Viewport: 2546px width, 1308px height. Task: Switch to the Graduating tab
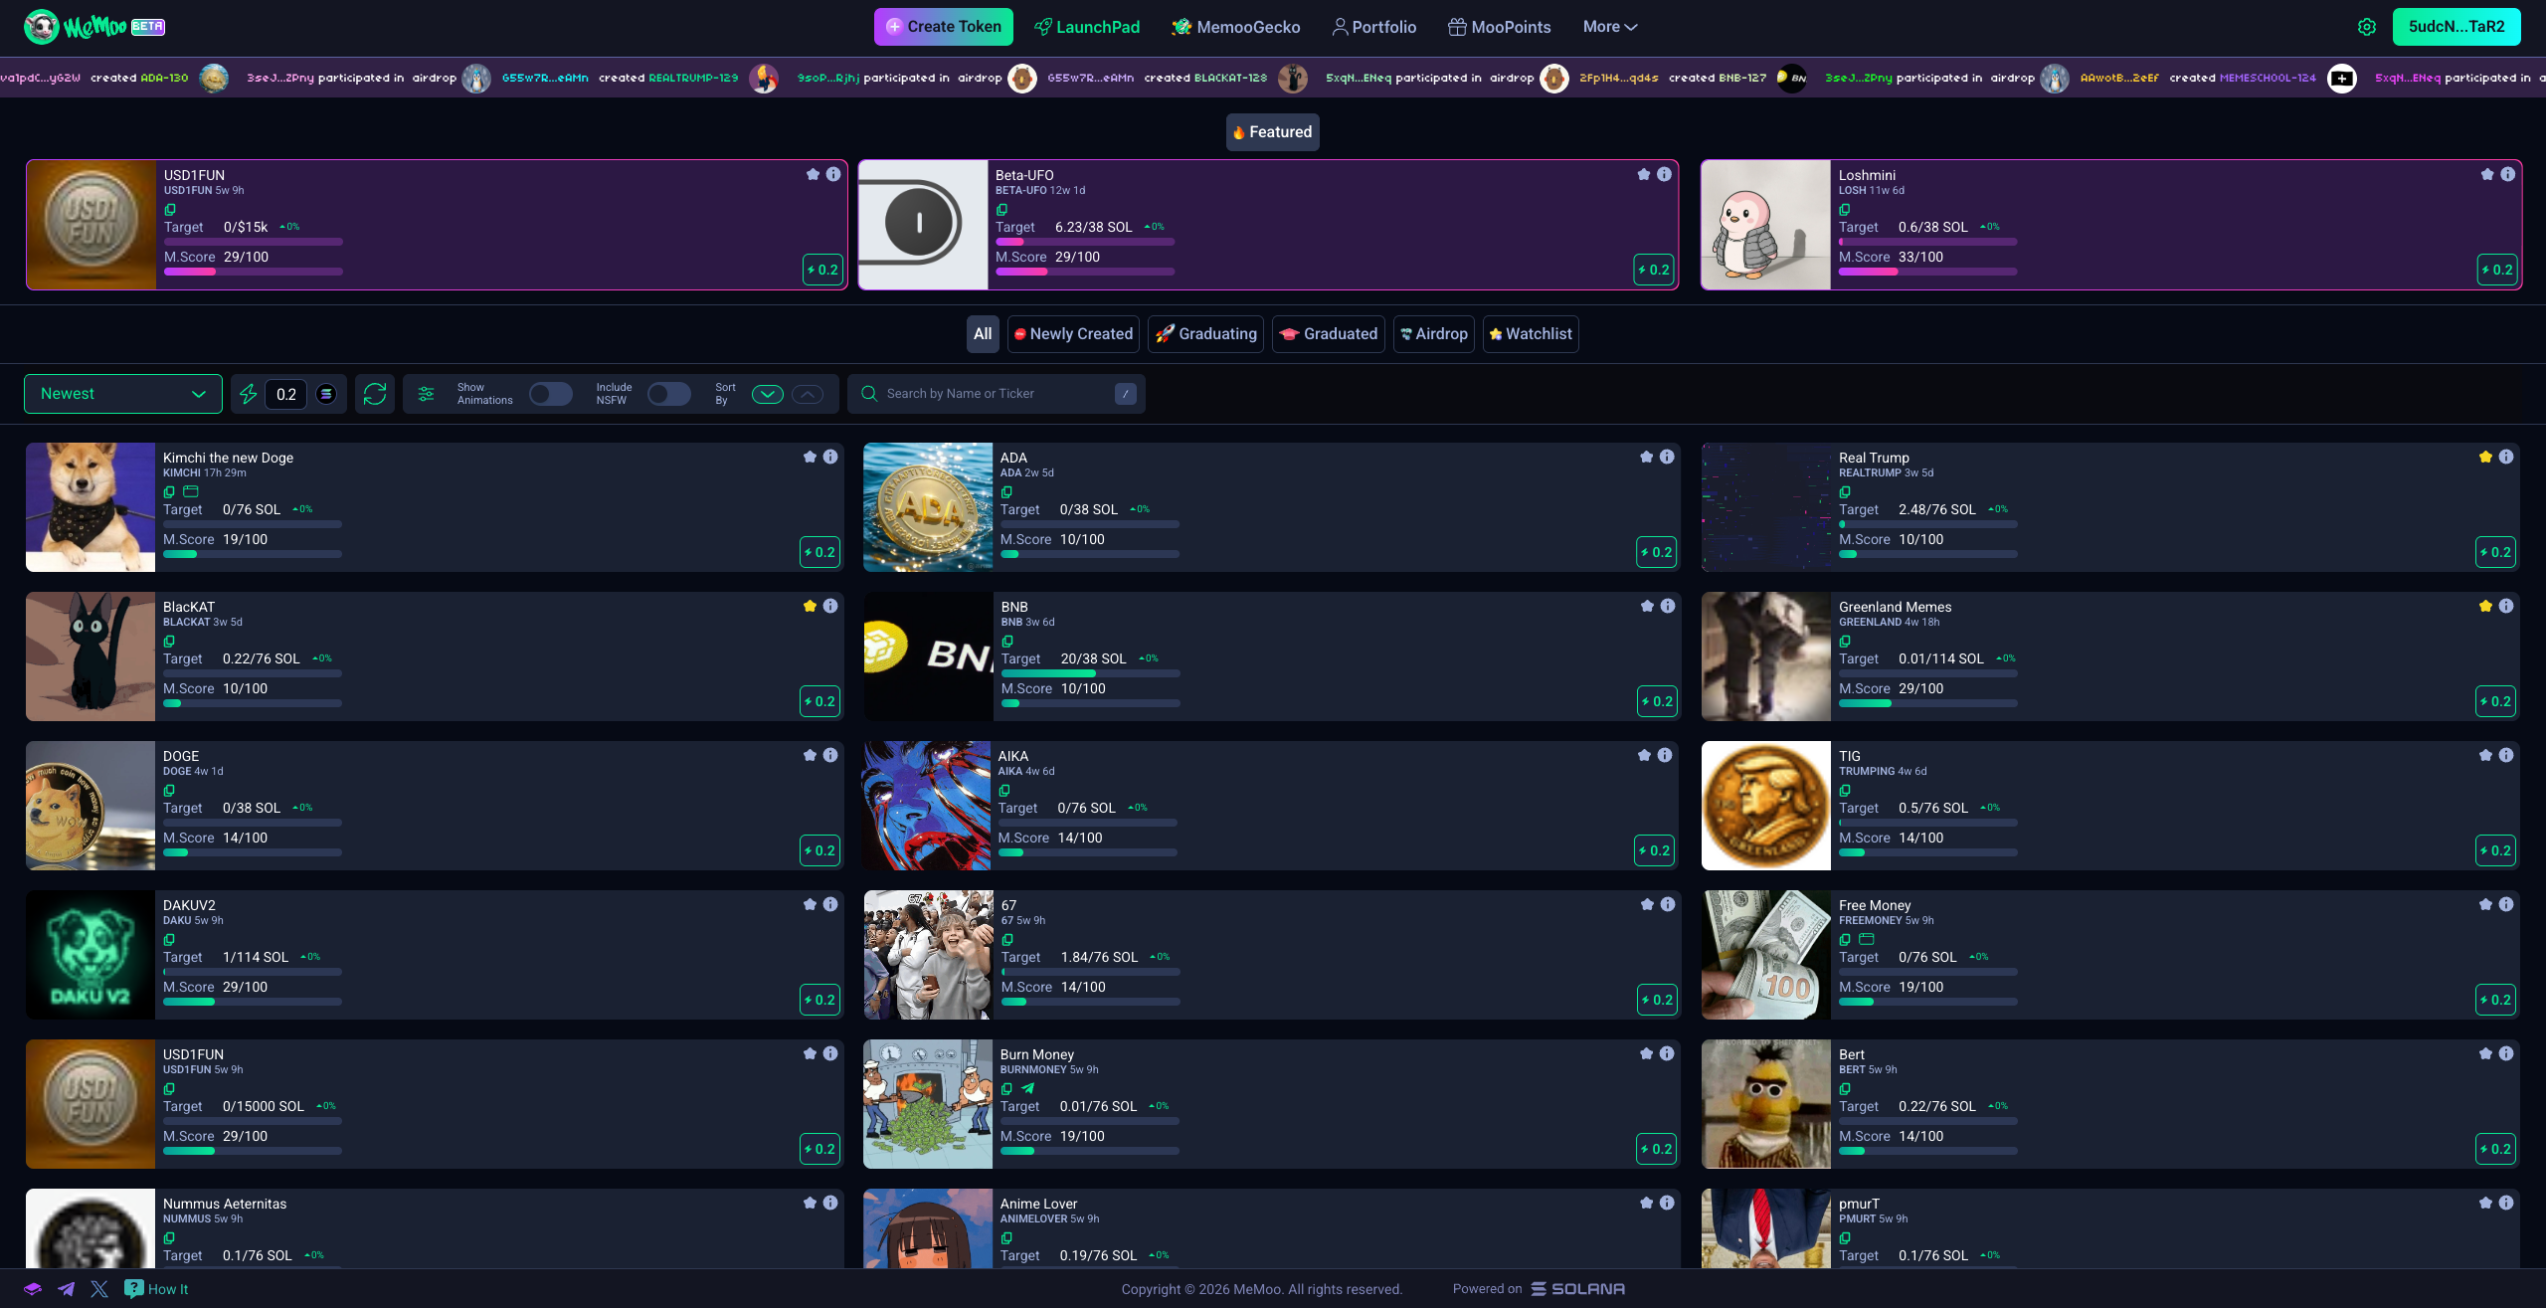click(1206, 334)
